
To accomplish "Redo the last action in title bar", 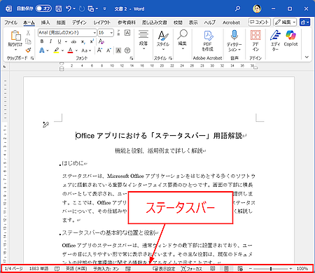I will [x=82, y=8].
